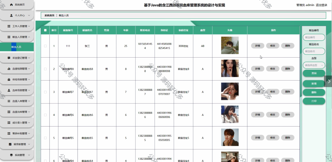
Task: Click the printer icon beside 系统管理
Action: pyautogui.click(x=11, y=155)
